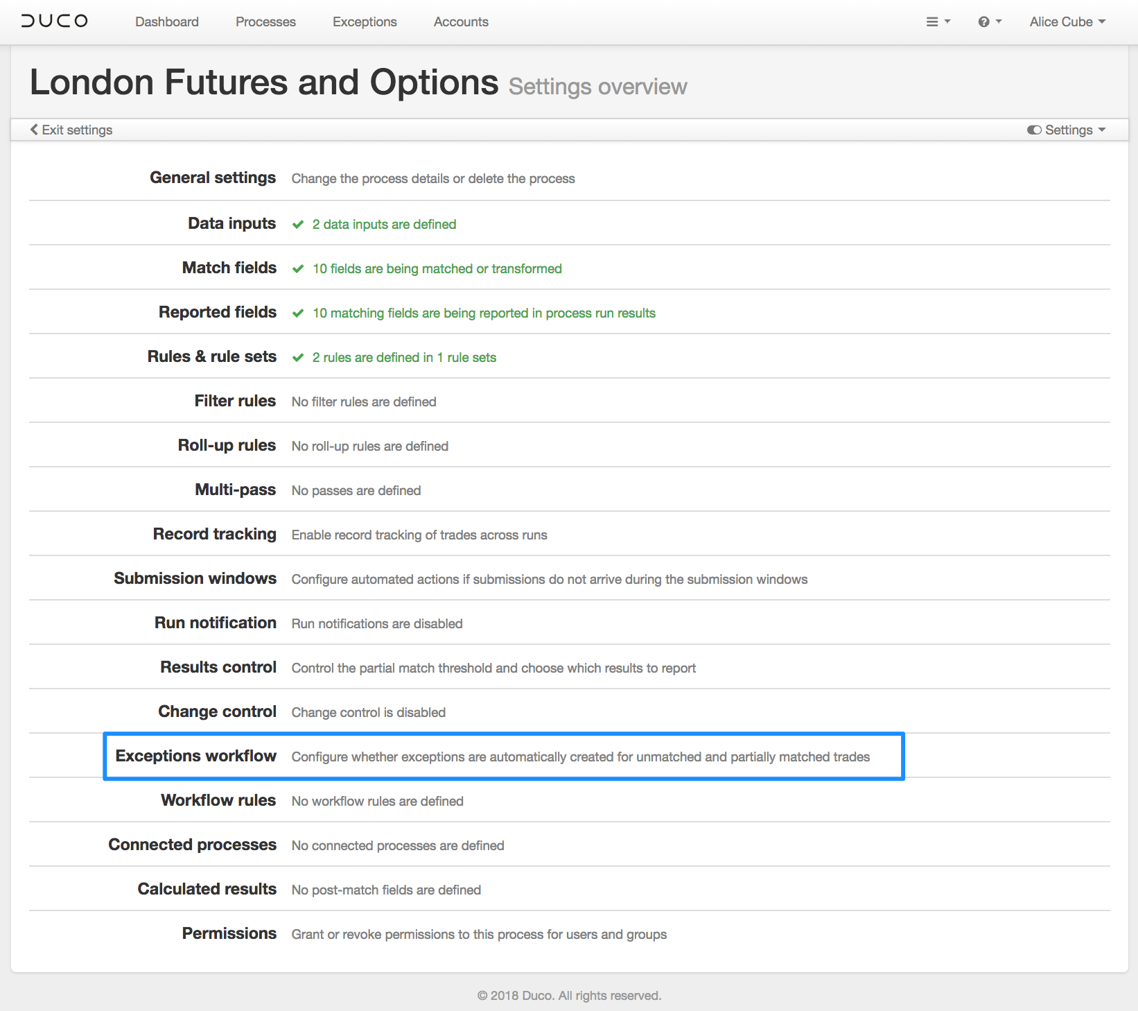Open the Accounts navigation item
The width and height of the screenshot is (1138, 1011).
pyautogui.click(x=461, y=22)
